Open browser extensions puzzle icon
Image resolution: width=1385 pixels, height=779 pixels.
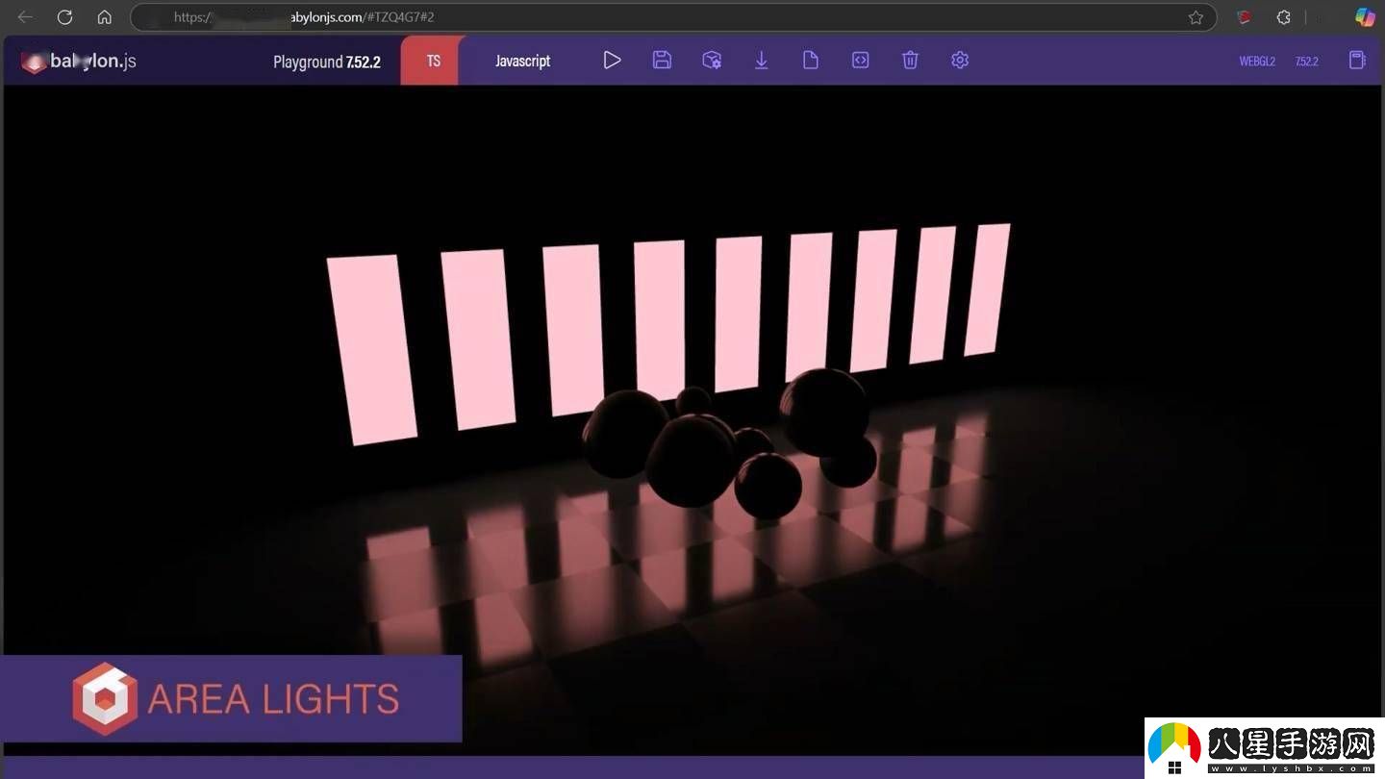(x=1283, y=17)
